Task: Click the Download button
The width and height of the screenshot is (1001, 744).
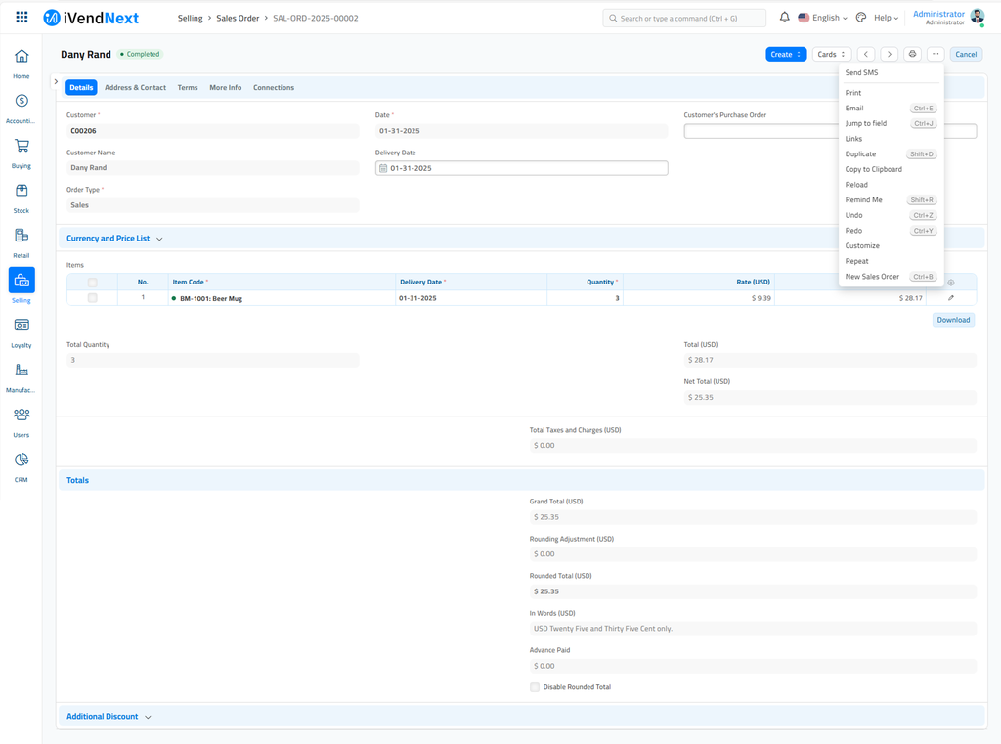Action: (953, 320)
